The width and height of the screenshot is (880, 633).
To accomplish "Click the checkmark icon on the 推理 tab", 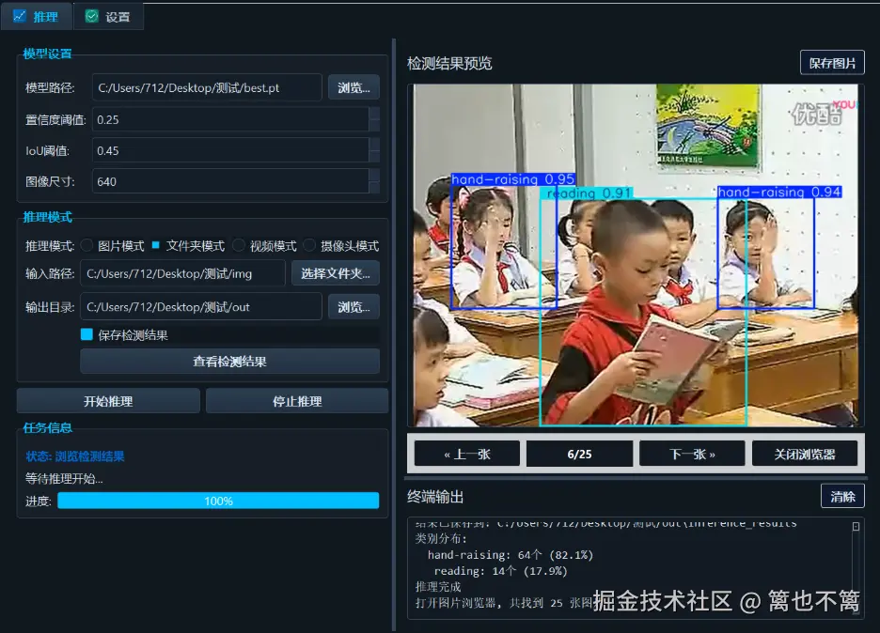I will click(x=20, y=16).
